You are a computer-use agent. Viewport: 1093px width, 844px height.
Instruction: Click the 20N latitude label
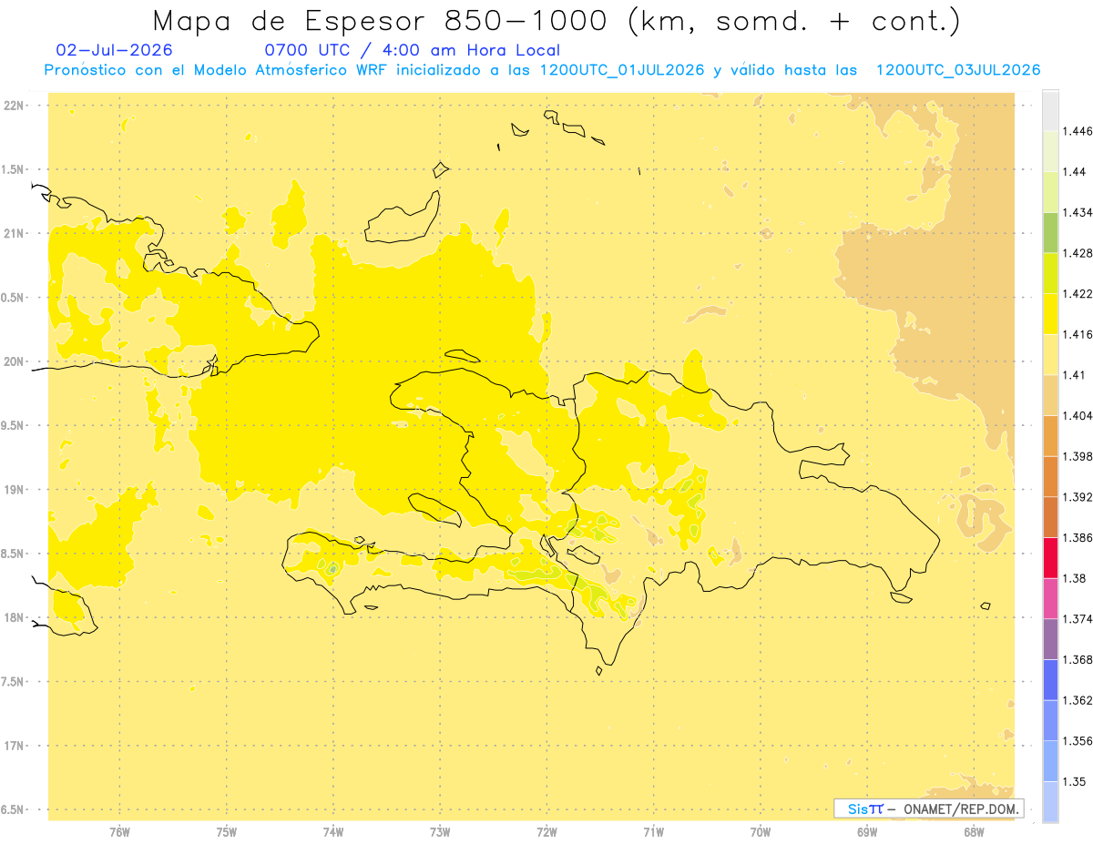[x=15, y=361]
